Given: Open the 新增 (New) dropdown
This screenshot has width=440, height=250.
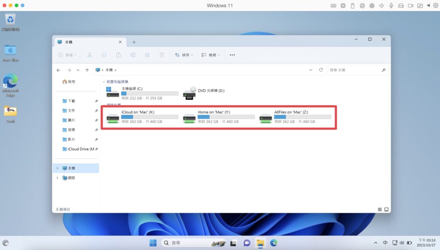Looking at the screenshot, I should (x=67, y=55).
